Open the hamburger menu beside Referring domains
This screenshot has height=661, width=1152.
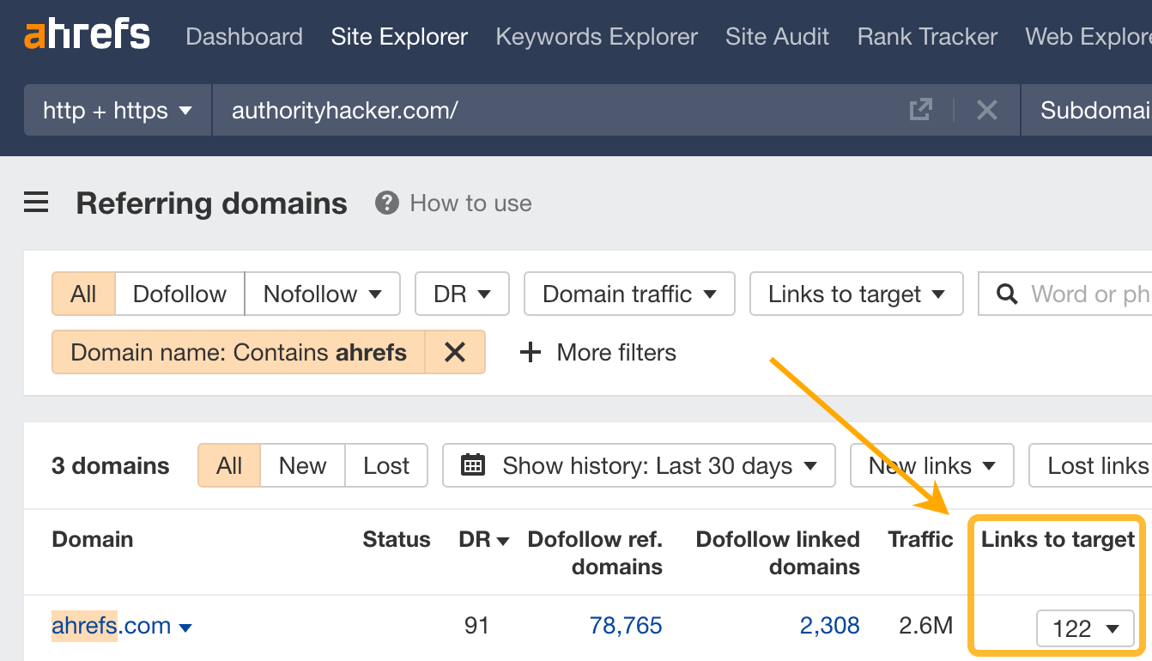coord(35,202)
